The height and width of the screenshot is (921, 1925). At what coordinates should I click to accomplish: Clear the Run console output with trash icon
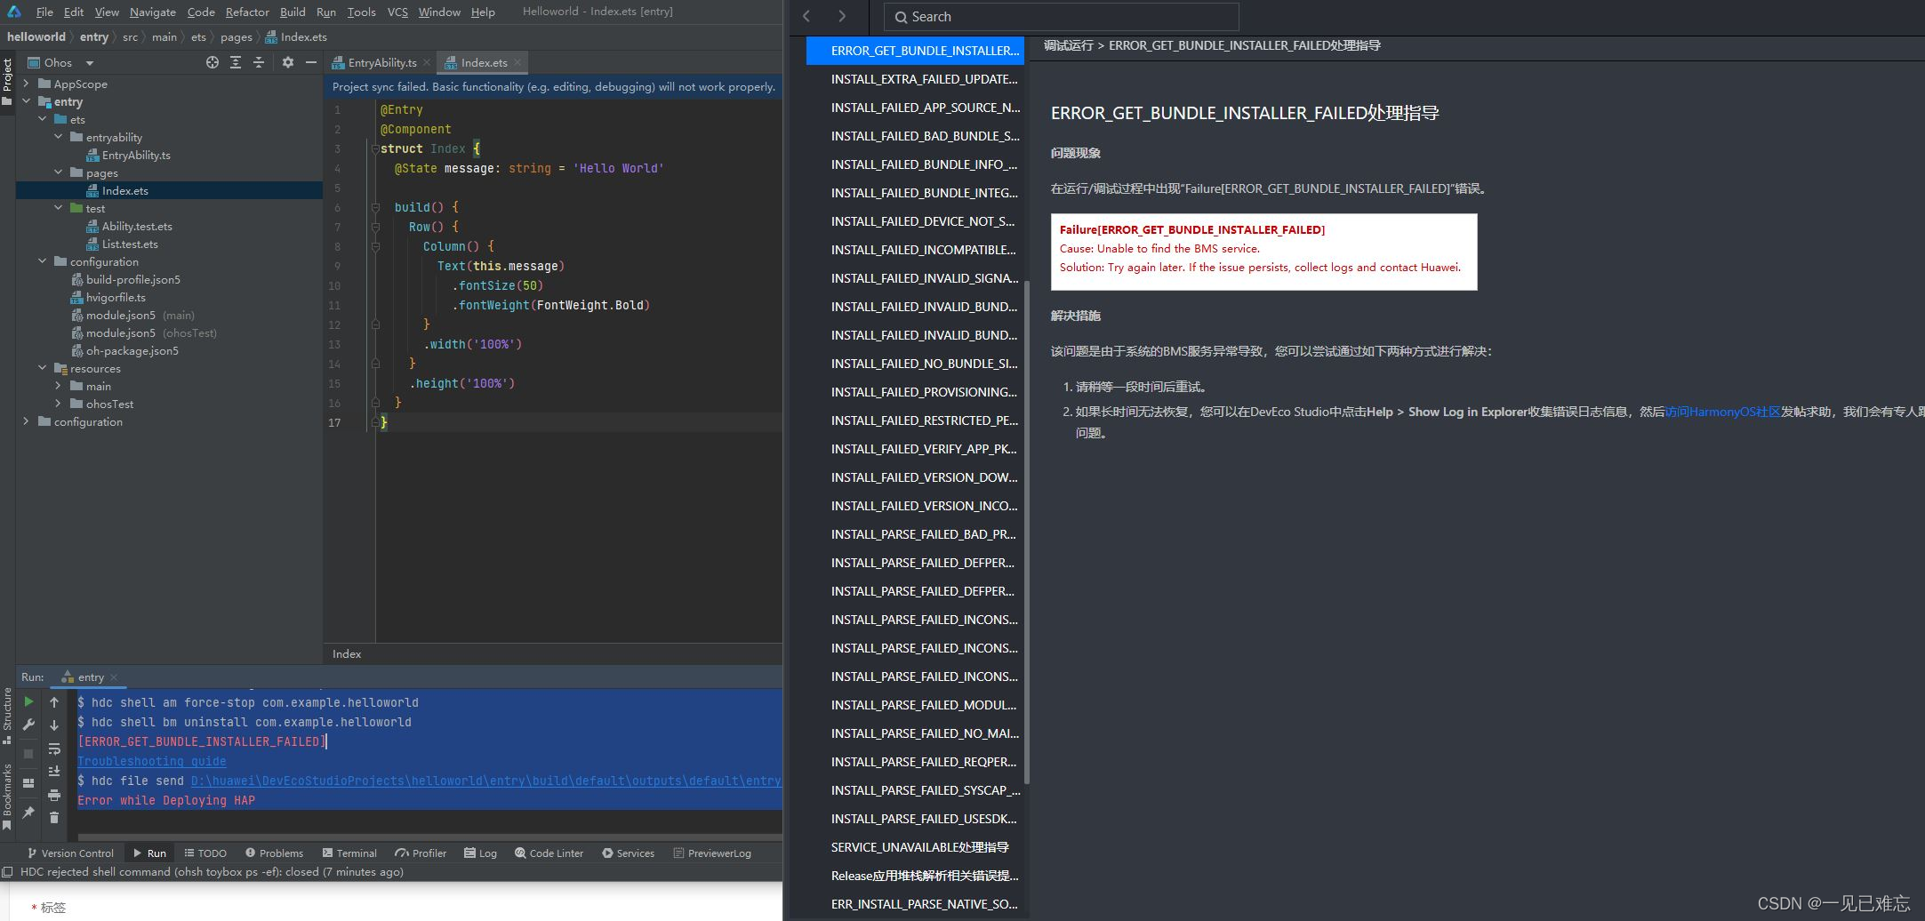click(54, 818)
